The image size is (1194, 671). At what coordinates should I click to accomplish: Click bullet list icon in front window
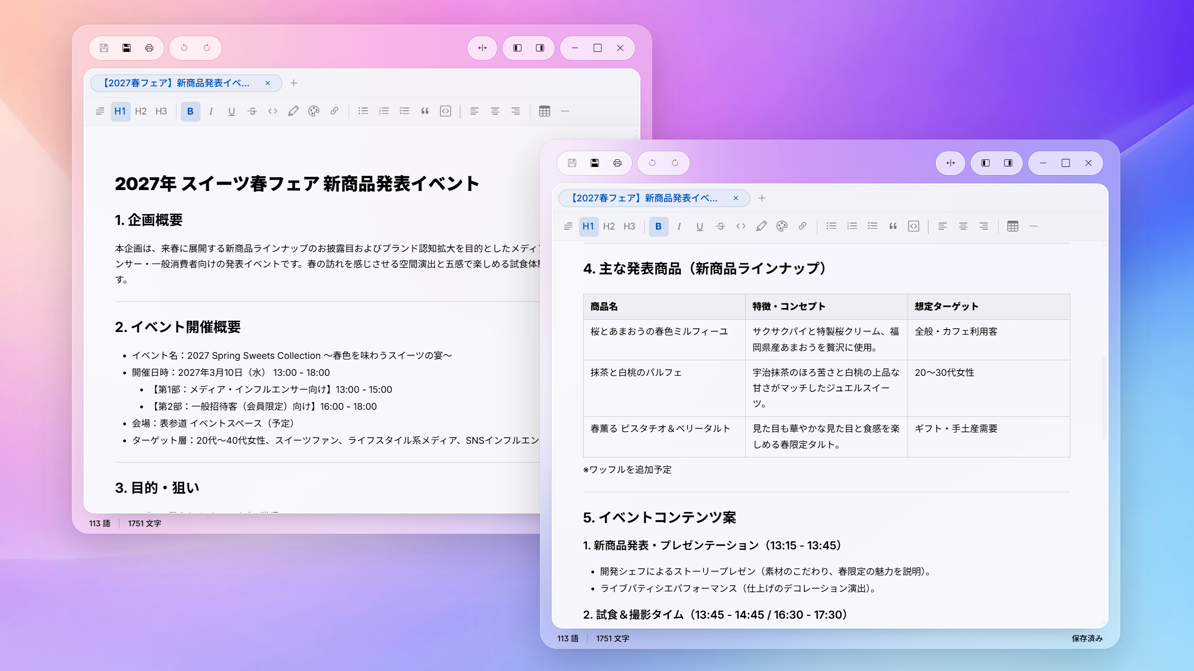coord(831,226)
